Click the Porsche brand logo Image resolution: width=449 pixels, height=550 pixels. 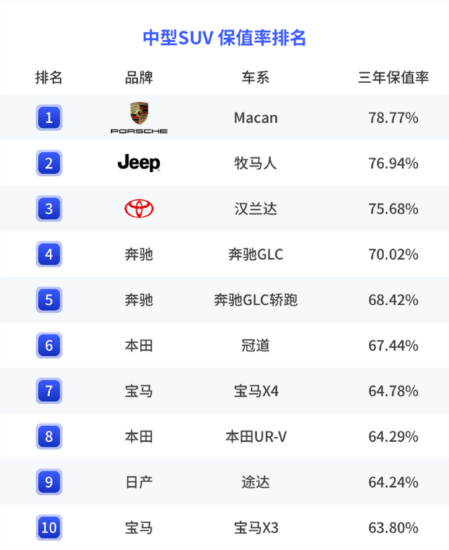139,117
